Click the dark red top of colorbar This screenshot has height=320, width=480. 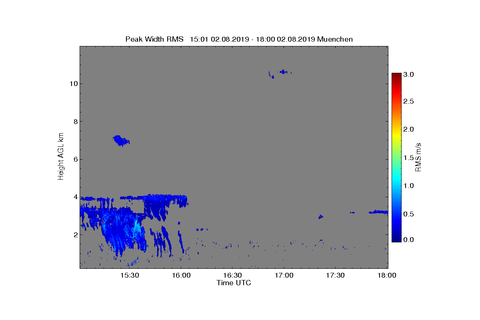click(x=396, y=76)
